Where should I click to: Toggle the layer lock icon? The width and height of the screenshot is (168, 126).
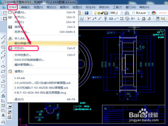click(x=102, y=13)
